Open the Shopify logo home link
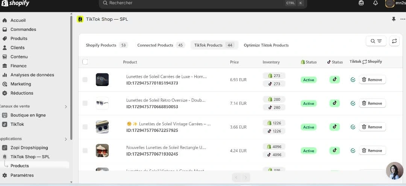The height and width of the screenshot is (186, 406). 15,3
